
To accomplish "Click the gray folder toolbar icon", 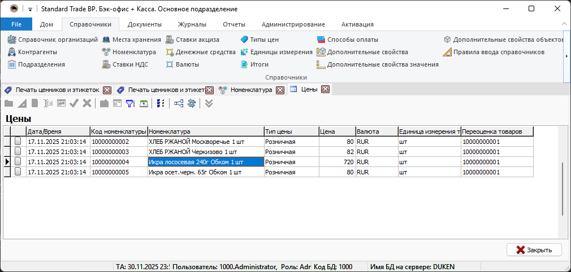I will pos(8,104).
